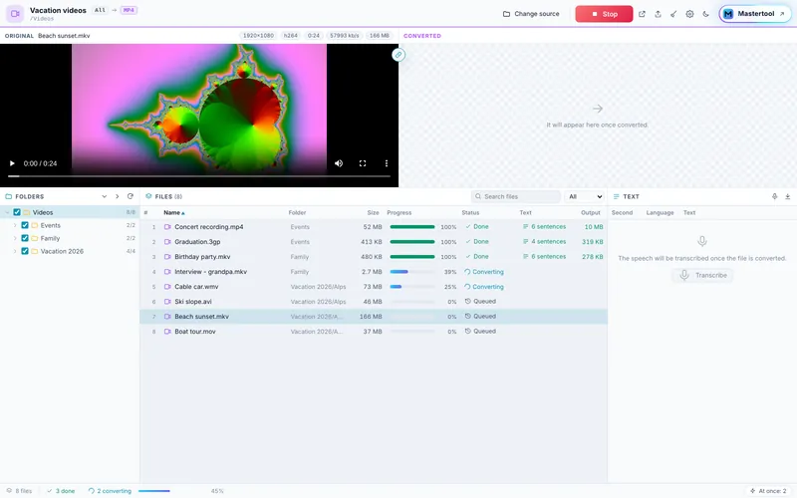
Task: Click the large microphone icon in the empty Text panel
Action: click(702, 241)
